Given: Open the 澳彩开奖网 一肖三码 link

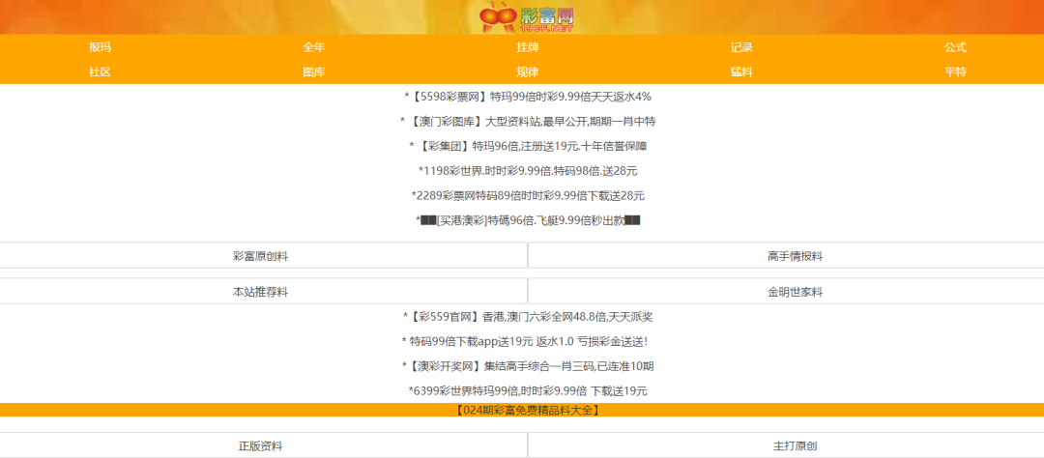Looking at the screenshot, I should click(x=528, y=365).
